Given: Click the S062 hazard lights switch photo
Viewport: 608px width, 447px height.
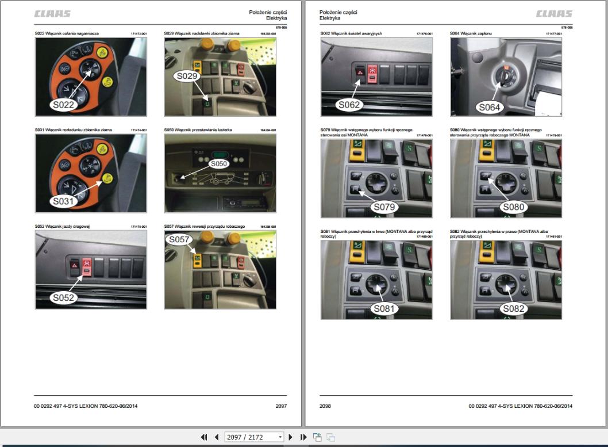Looking at the screenshot, I should click(x=376, y=77).
